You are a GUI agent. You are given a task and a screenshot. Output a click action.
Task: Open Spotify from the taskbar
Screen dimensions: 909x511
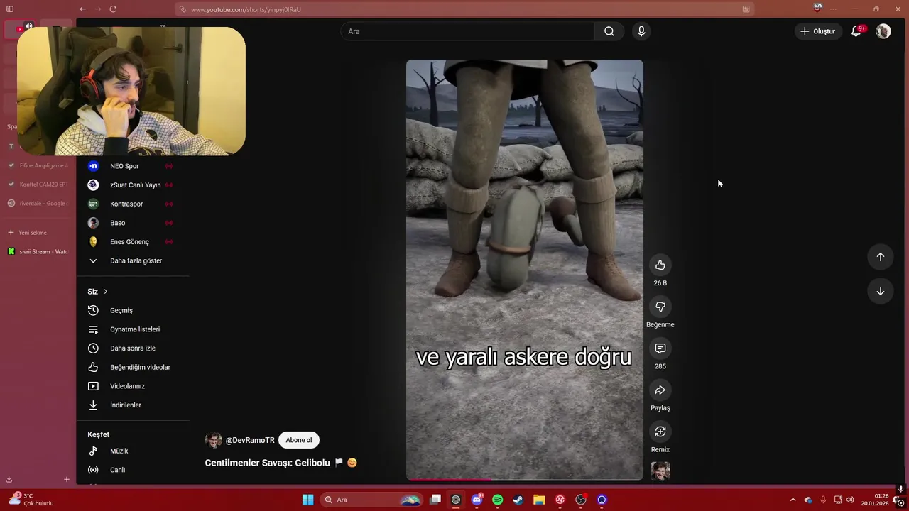pyautogui.click(x=497, y=500)
